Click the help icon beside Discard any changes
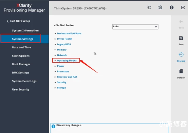Screen dimensions: 188x133 point(53,126)
